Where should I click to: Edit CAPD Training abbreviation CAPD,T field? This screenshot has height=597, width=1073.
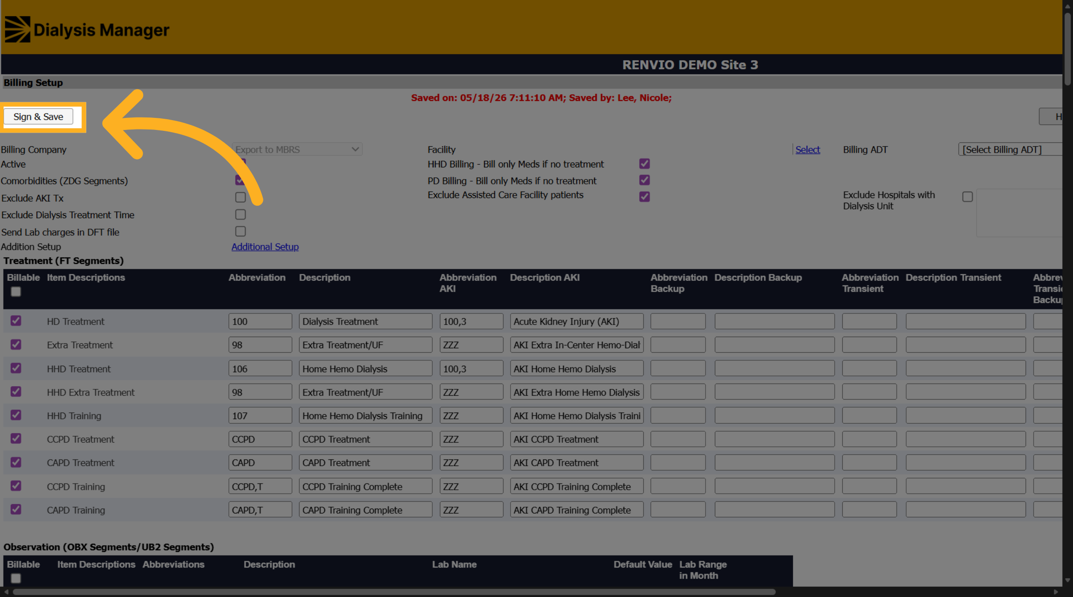click(260, 509)
